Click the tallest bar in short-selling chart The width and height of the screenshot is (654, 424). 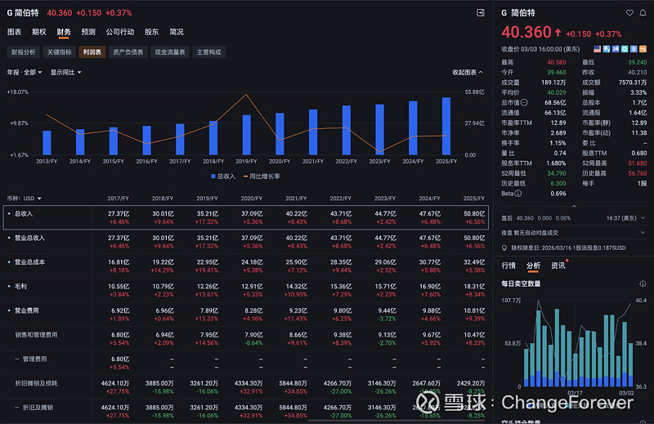tap(557, 348)
